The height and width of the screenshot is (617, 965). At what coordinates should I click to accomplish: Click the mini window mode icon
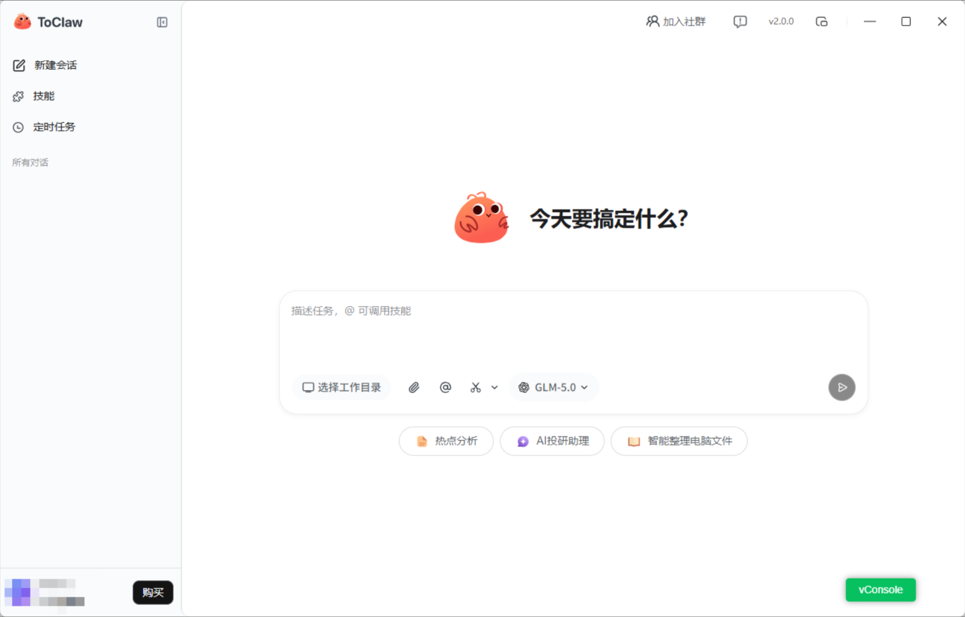tap(821, 21)
